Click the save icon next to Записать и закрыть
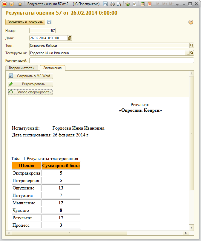The height and width of the screenshot is (241, 201). click(49, 22)
